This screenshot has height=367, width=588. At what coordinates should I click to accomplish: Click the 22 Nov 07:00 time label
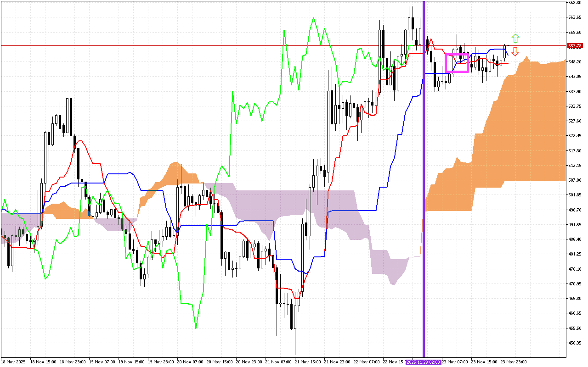click(367, 362)
